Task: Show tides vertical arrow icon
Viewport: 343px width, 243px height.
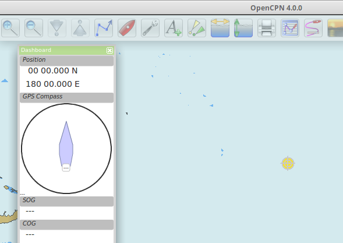Action: (243, 28)
